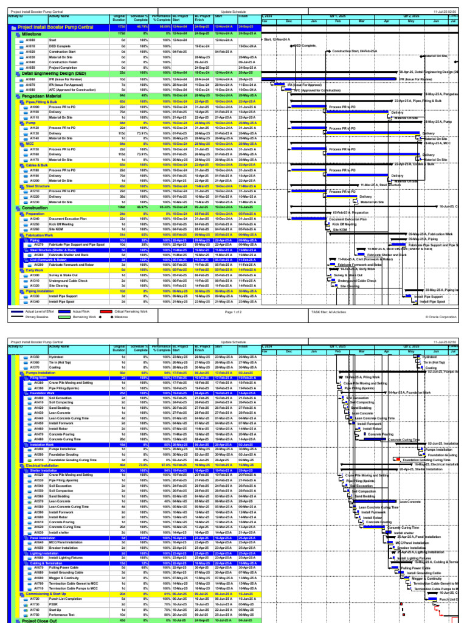The height and width of the screenshot is (623, 467).
Task: Click the activity icon for Construction Start row
Action: (x=22, y=52)
